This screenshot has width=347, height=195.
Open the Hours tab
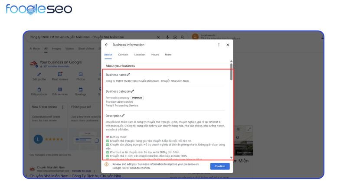[155, 55]
